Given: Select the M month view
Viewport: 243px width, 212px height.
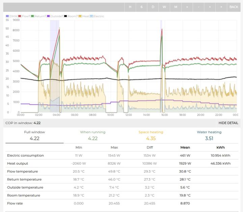Looking at the screenshot, I should click(x=175, y=7).
